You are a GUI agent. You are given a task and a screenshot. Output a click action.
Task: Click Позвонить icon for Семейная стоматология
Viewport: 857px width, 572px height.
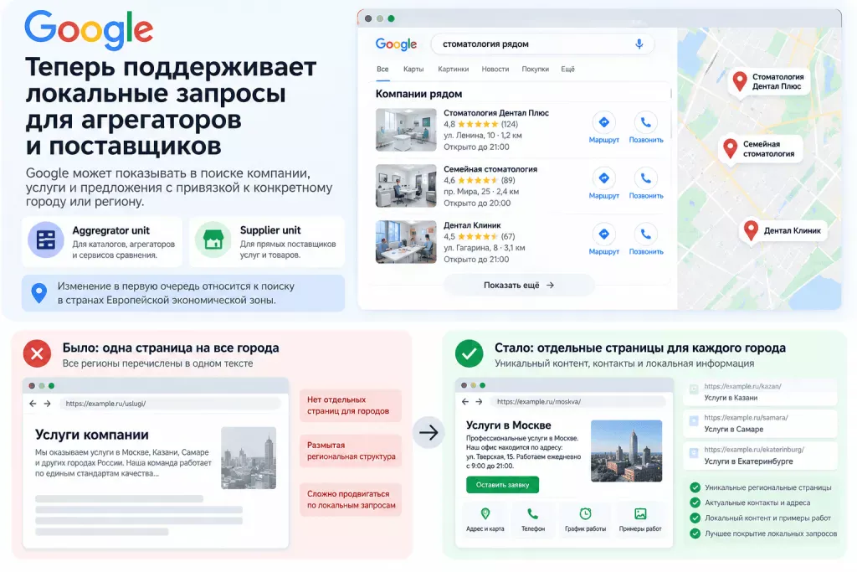click(646, 178)
